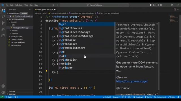This screenshot has height=101, width=181.
Task: Expand the Timeline section
Action: coord(12,94)
